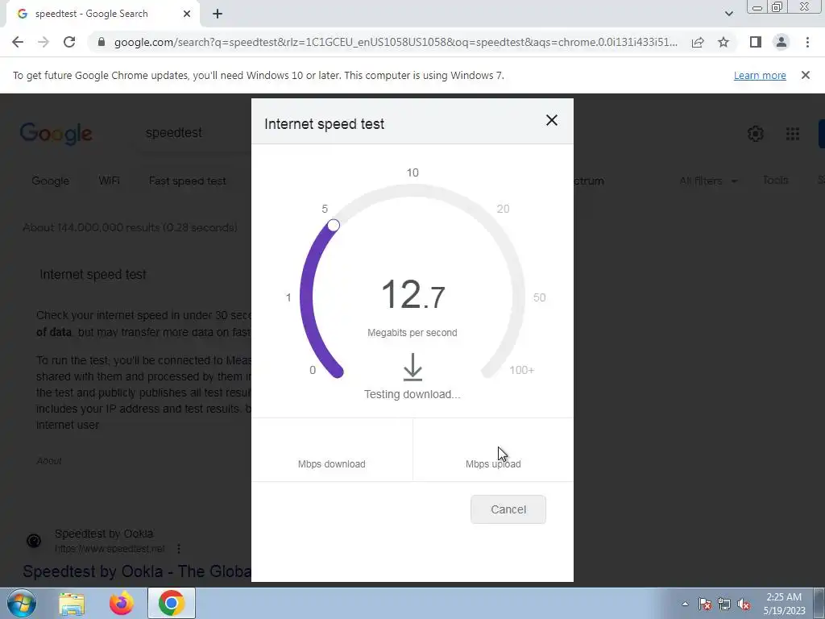Click the 100+ gauge label
Image resolution: width=825 pixels, height=619 pixels.
click(x=521, y=370)
